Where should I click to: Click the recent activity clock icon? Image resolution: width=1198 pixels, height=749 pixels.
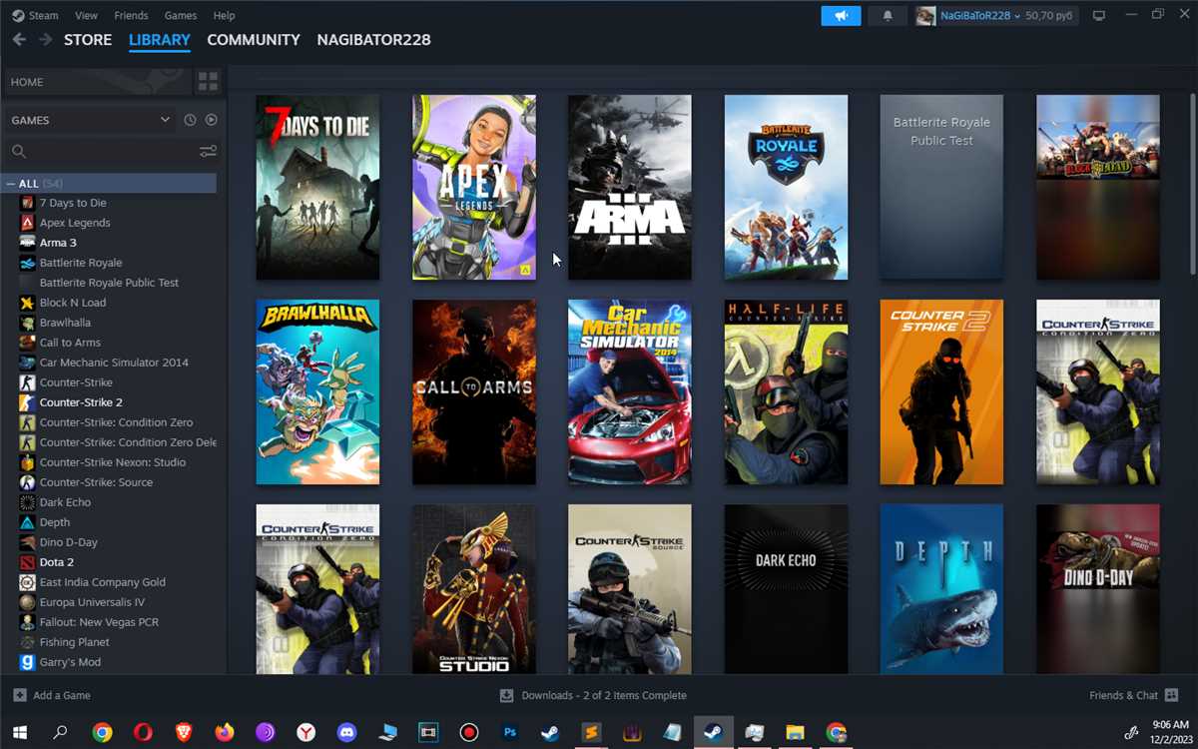pos(190,120)
